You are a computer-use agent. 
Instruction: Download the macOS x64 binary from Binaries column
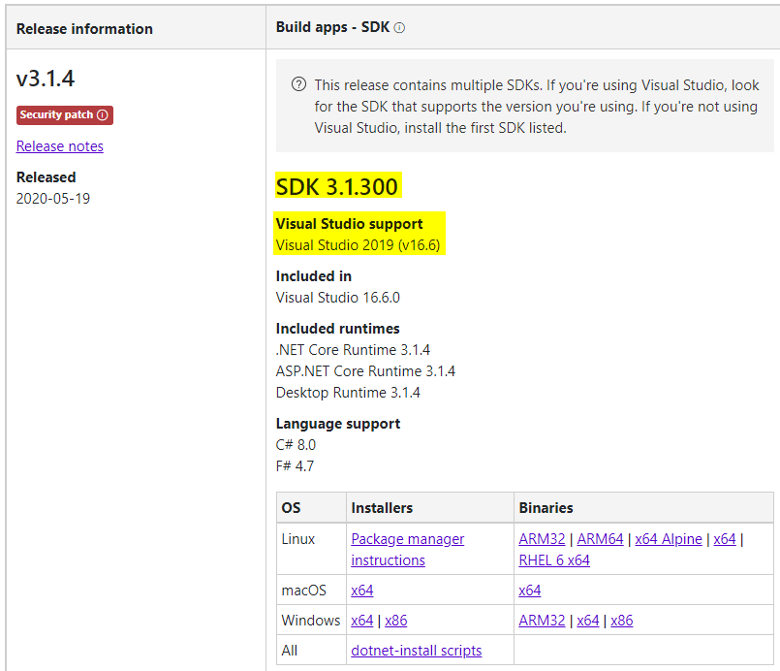click(x=529, y=590)
